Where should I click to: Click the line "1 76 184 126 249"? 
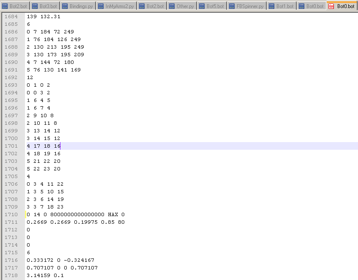54,39
